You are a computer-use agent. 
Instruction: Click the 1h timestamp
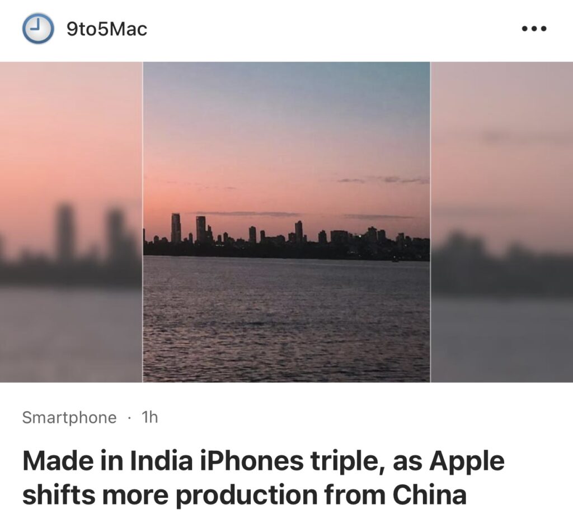point(149,417)
